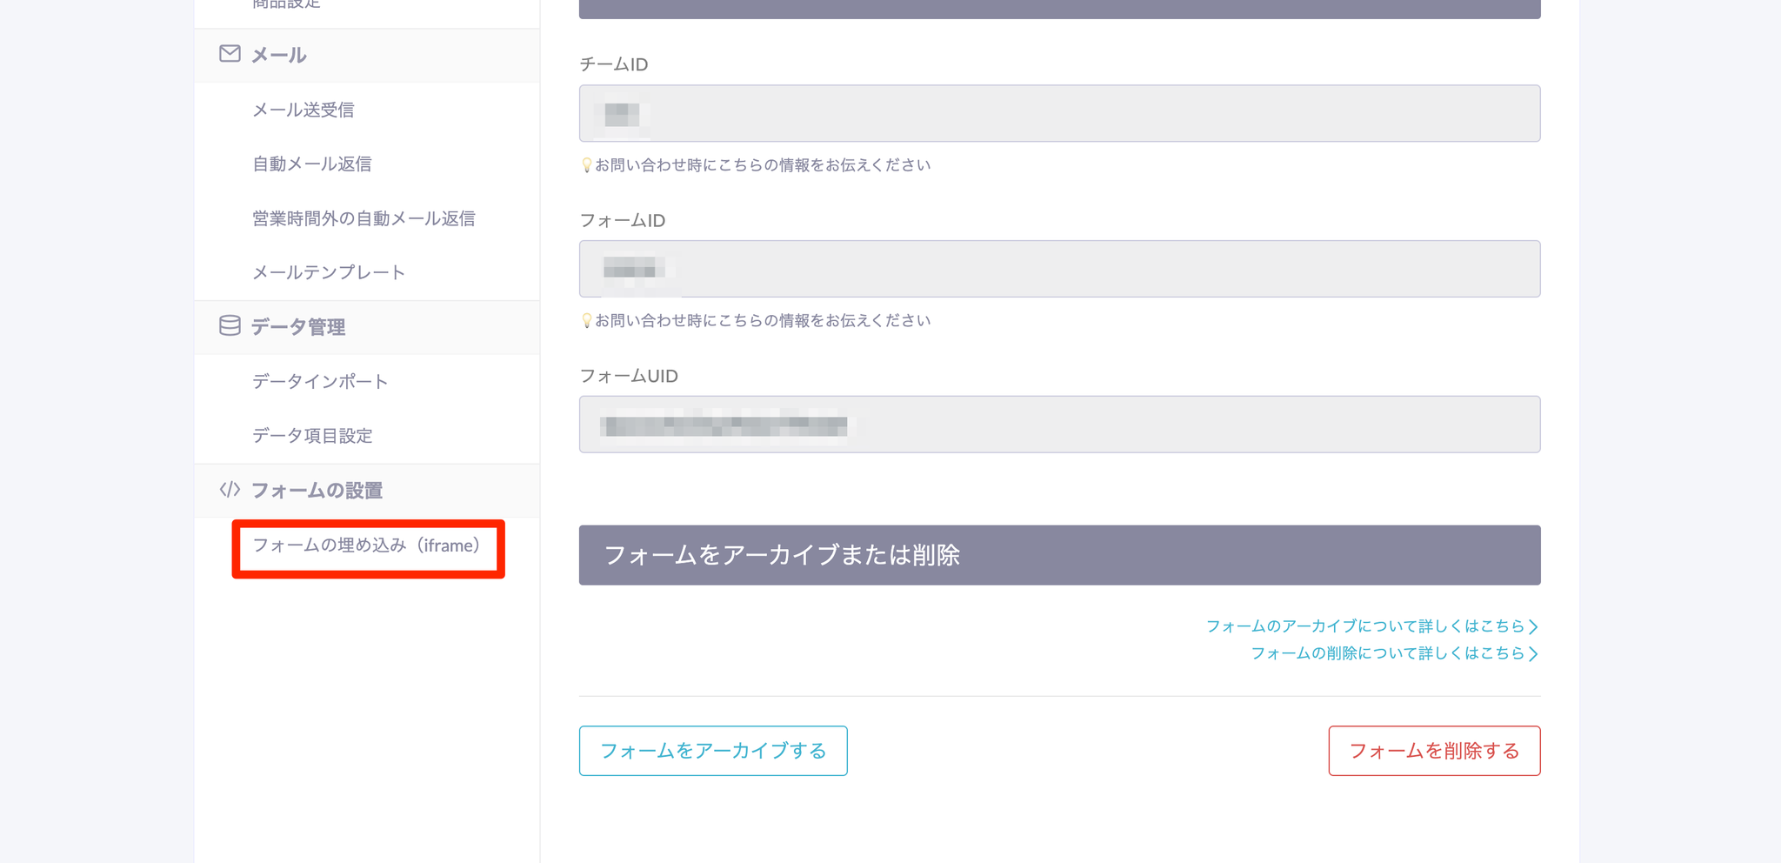The height and width of the screenshot is (863, 1781).
Task: Click the フォームの設置 section header
Action: coord(317,491)
